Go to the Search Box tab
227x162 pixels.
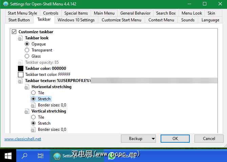(x=166, y=13)
